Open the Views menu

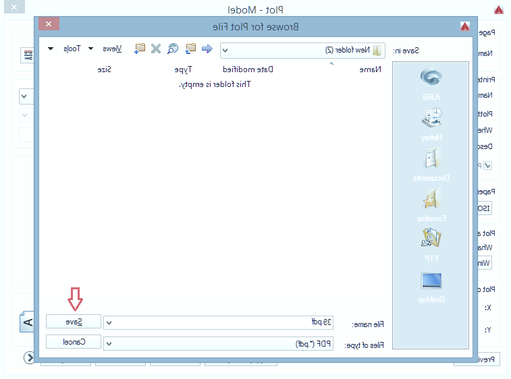(x=112, y=49)
